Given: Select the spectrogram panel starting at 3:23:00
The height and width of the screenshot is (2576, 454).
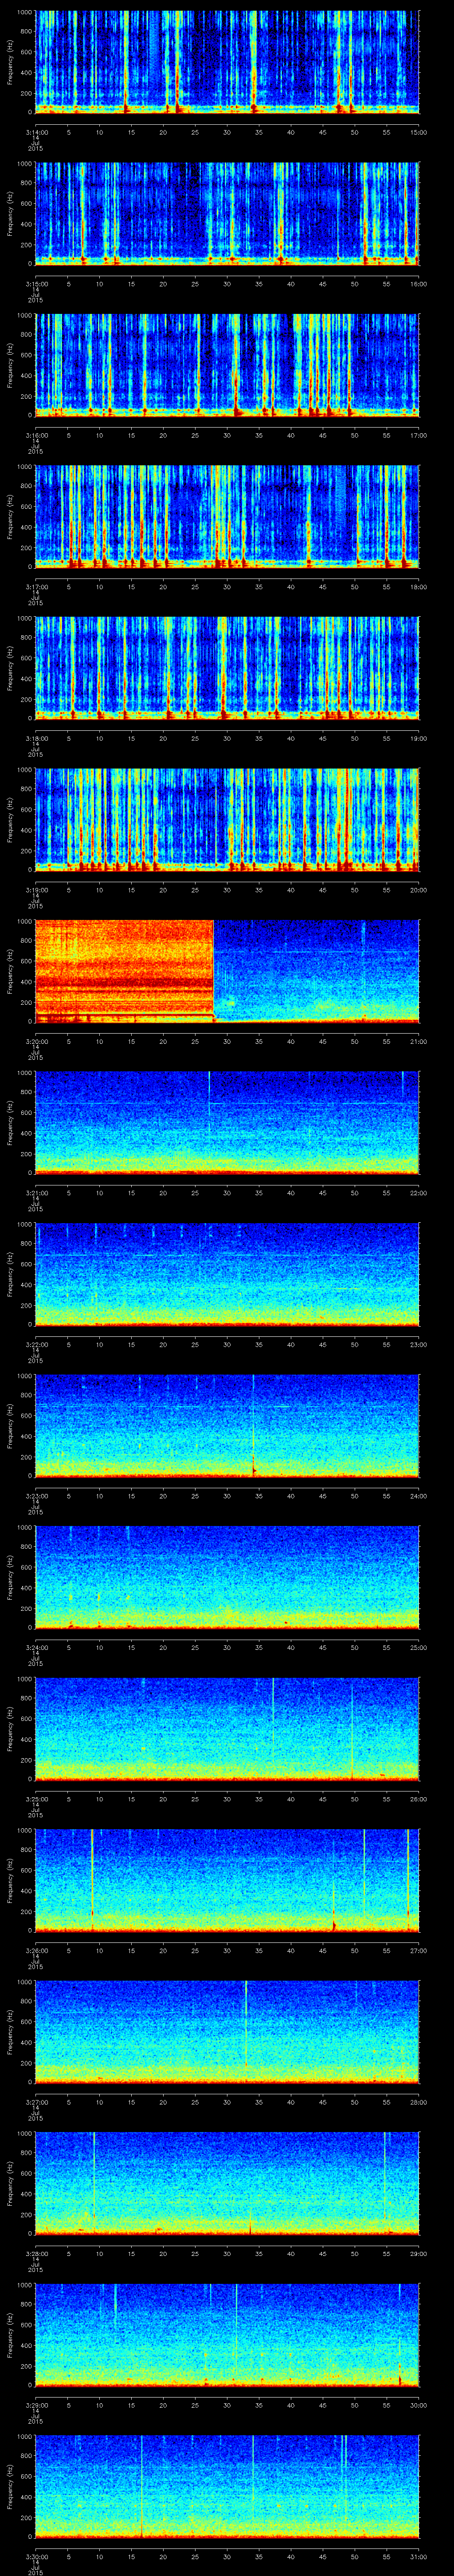Looking at the screenshot, I should tap(227, 1425).
